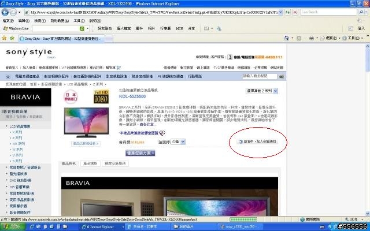Viewport: 370px width, 231px height.
Task: Open the 我的最愛(A) menu
Action: coord(60,21)
